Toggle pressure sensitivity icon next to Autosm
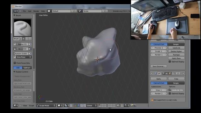 pos(30,54)
